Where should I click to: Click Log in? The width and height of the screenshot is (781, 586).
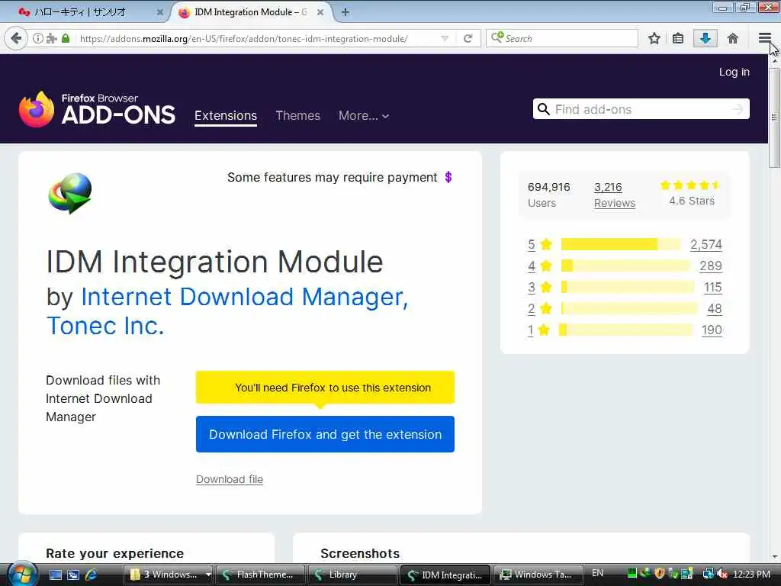point(734,72)
